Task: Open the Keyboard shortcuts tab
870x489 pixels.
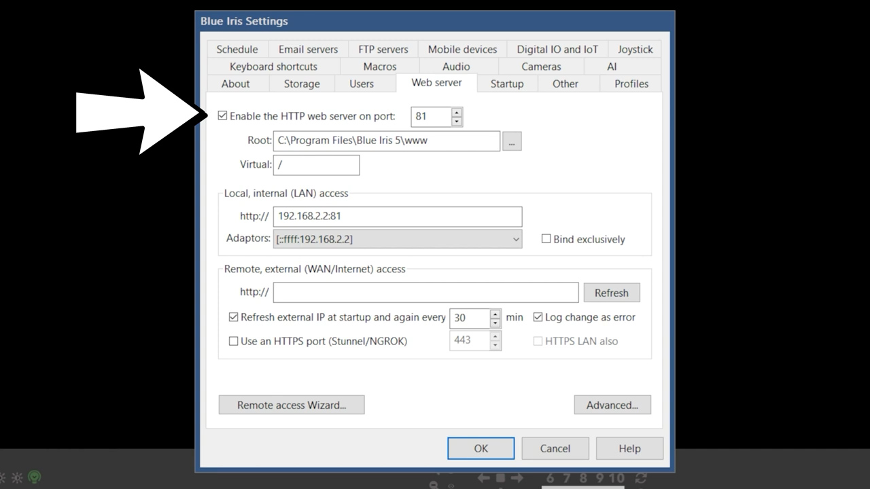Action: point(273,67)
